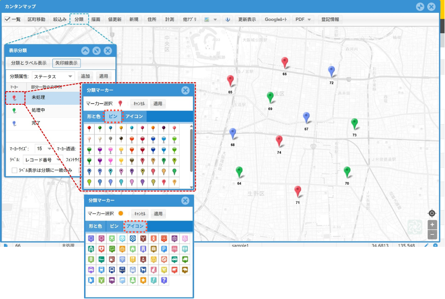445x299 pixels.
Task: Choose the trash bin marker icon
Action: [x=91, y=260]
